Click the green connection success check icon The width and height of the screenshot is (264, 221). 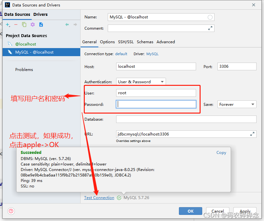(119, 198)
